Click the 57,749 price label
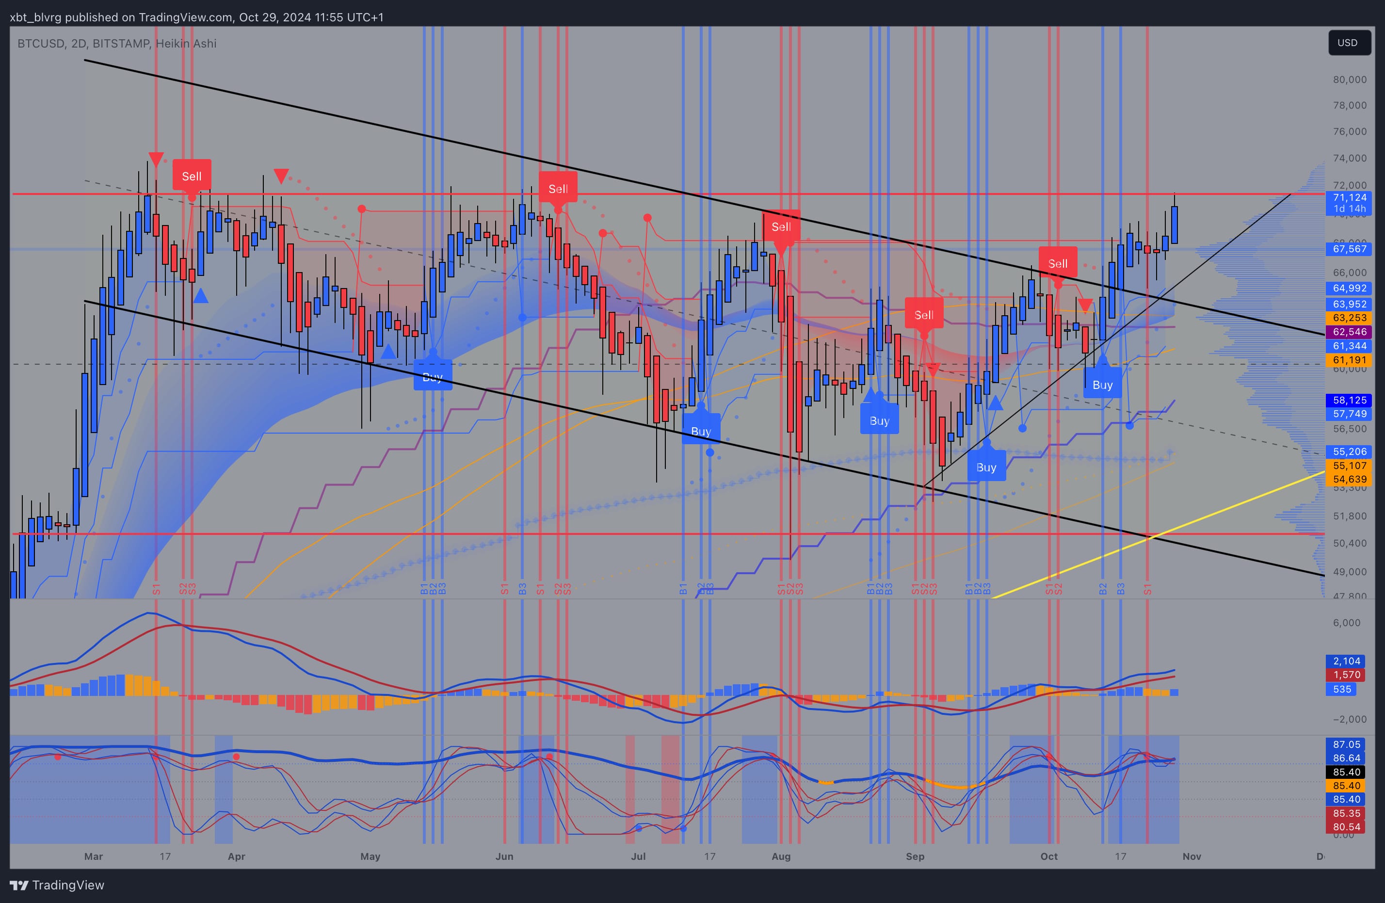The width and height of the screenshot is (1385, 903). pyautogui.click(x=1348, y=414)
